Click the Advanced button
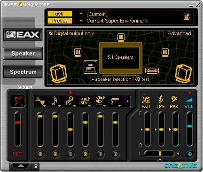203x172 pixels. click(179, 33)
